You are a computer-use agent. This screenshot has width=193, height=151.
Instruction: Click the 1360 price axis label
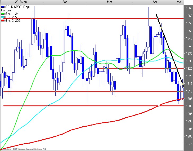188,16
